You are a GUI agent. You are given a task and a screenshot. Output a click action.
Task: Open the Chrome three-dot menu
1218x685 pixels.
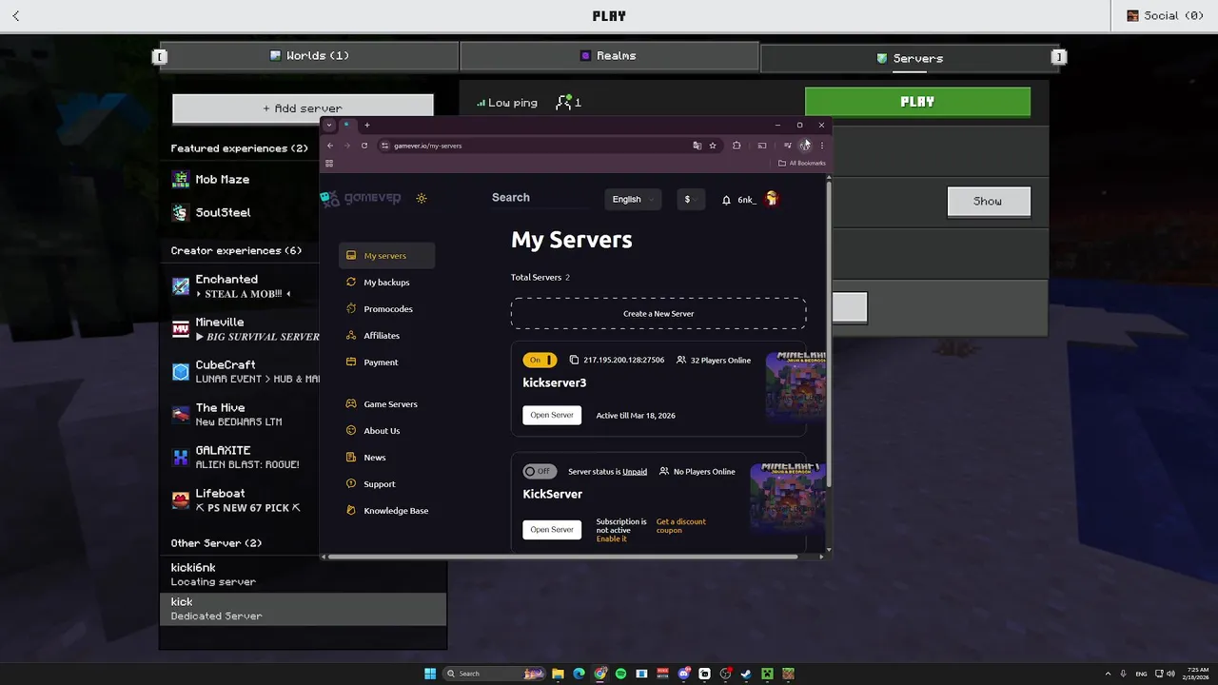tap(822, 146)
